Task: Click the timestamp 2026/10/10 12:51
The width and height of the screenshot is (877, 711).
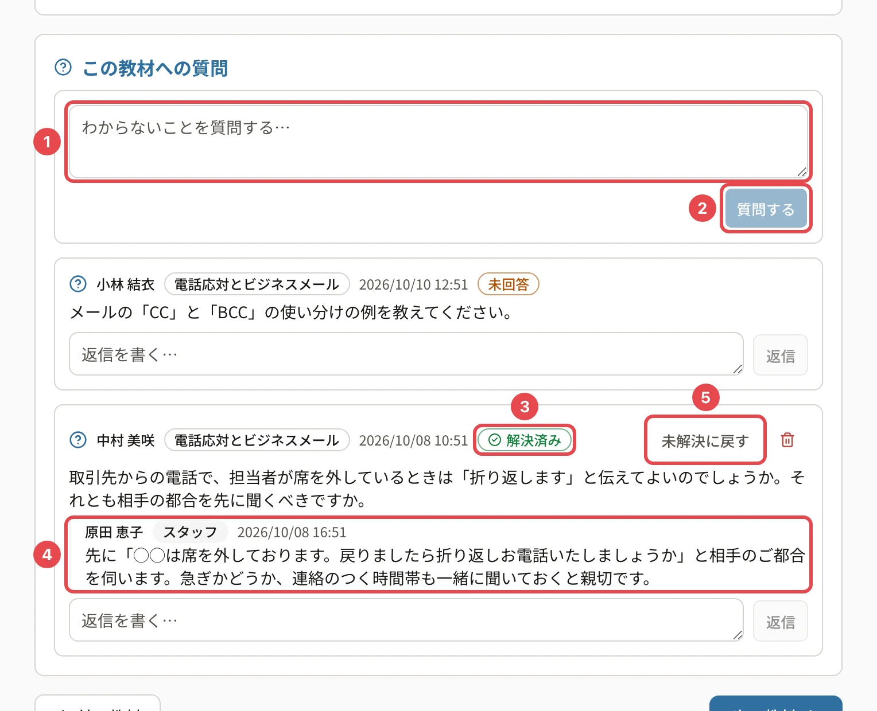Action: pos(414,284)
